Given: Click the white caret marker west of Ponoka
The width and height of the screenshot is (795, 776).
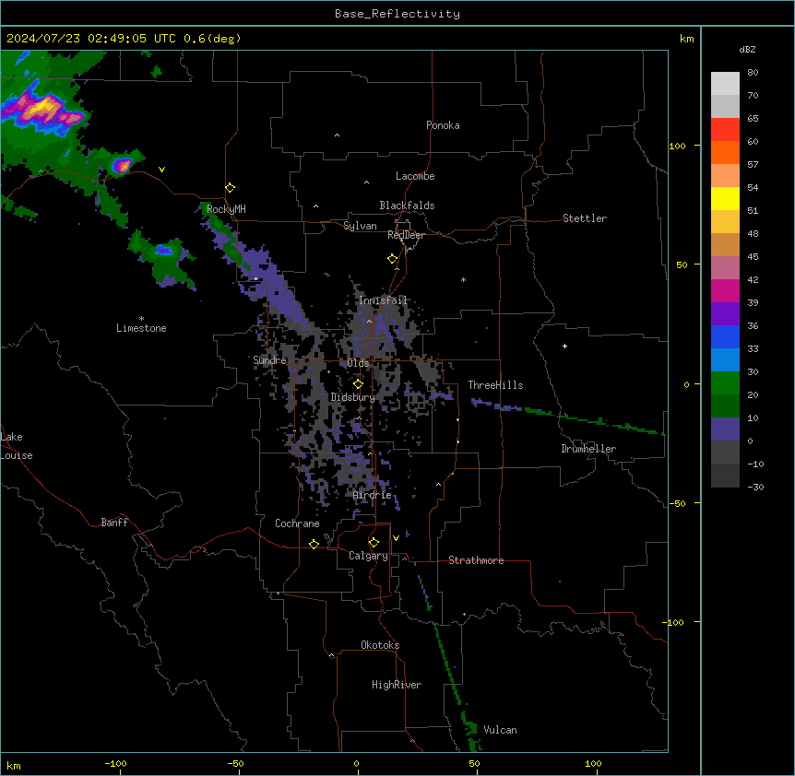Looking at the screenshot, I should (337, 135).
